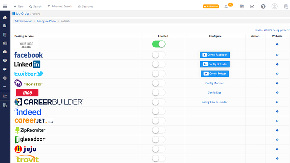290x163 pixels.
Task: Enable LinkedIn posting toggle
Action: 159,64
